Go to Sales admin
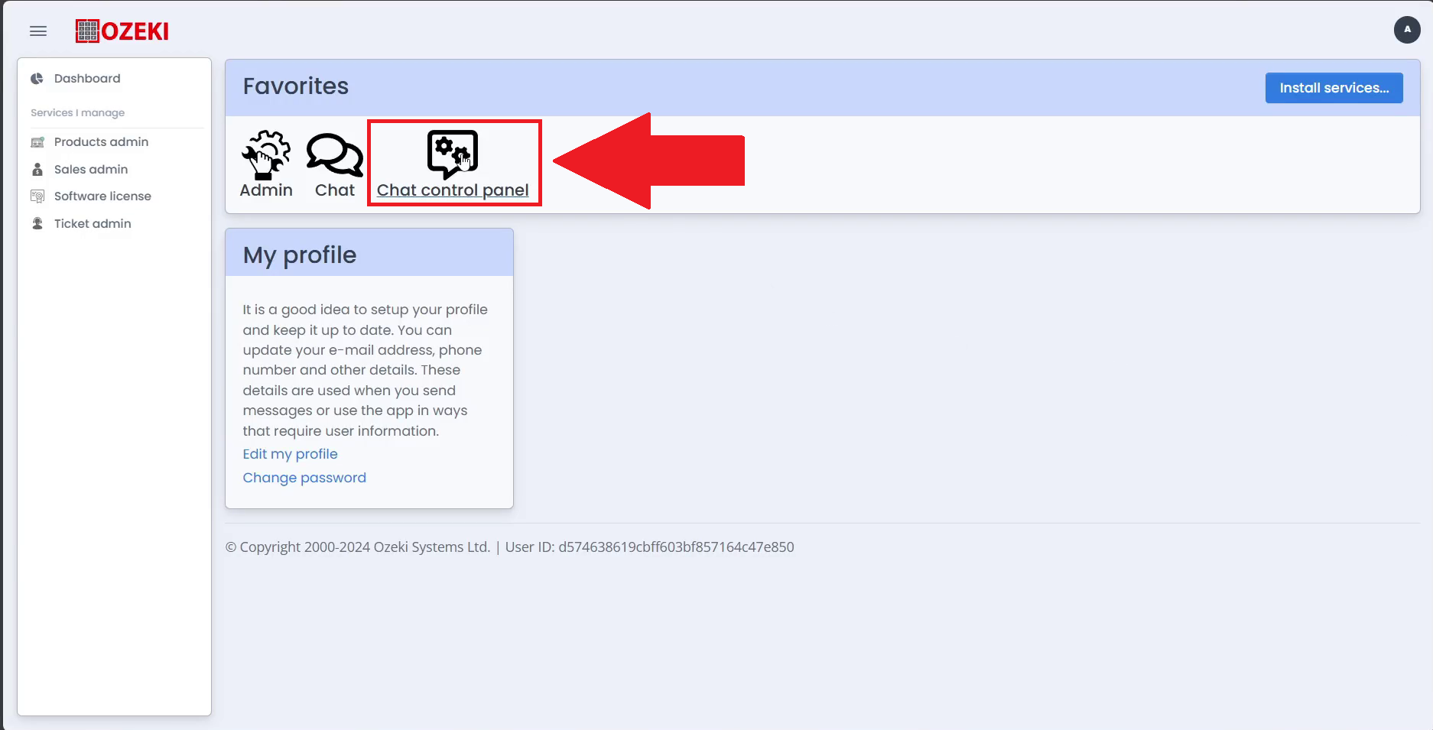This screenshot has width=1433, height=730. (91, 170)
